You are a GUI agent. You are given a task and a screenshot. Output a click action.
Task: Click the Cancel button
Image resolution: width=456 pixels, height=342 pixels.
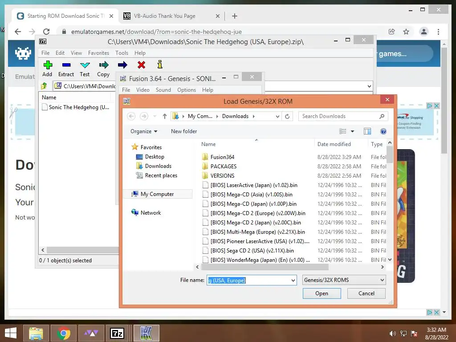point(366,293)
